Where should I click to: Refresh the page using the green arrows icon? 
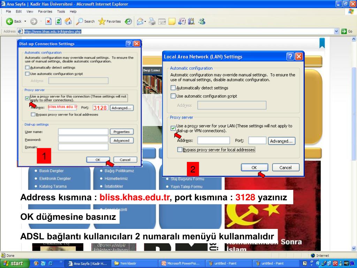click(x=58, y=21)
